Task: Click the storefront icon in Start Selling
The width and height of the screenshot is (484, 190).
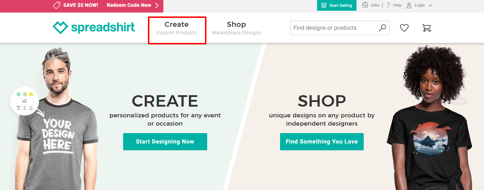Action: [324, 5]
